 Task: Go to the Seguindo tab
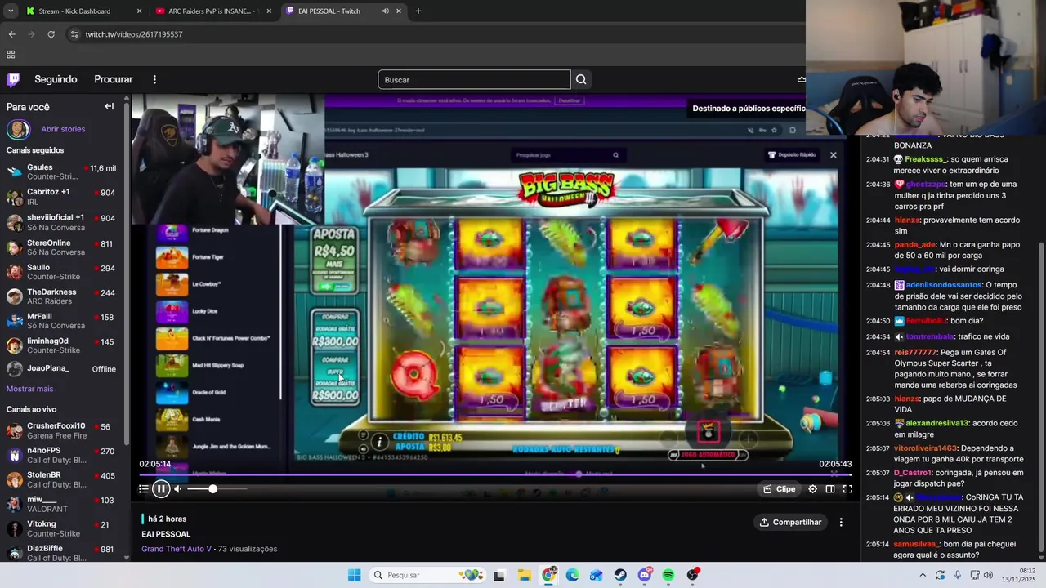[x=56, y=79]
